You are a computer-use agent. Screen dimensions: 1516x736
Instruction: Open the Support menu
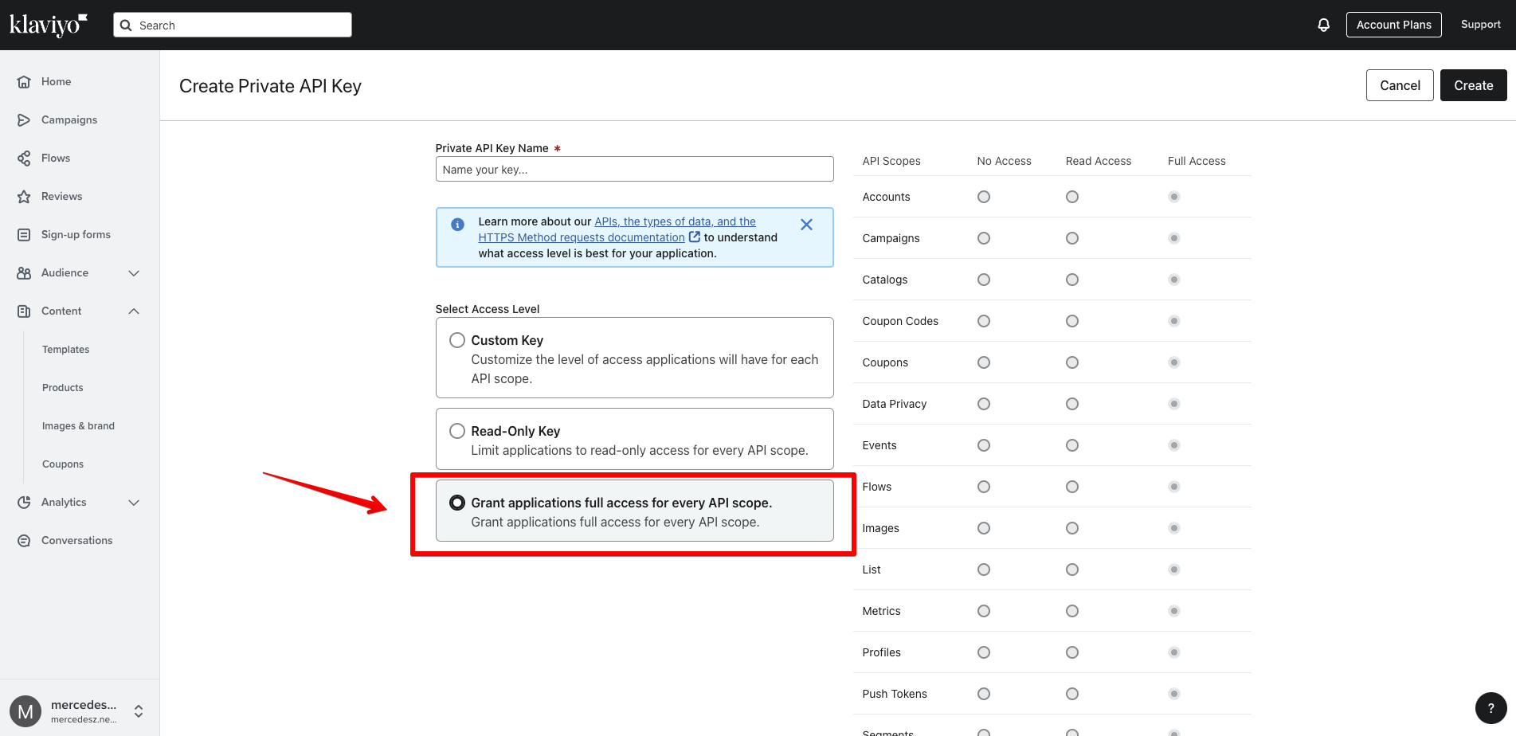[1480, 24]
